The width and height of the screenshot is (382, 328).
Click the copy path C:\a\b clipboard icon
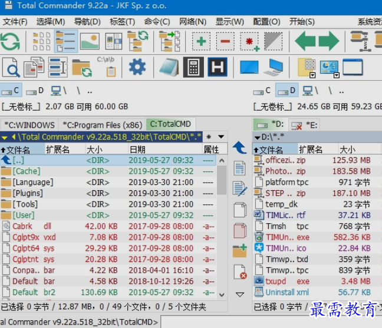pyautogui.click(x=106, y=67)
